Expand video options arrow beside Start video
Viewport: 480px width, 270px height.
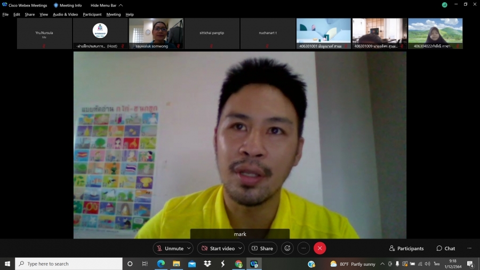240,248
